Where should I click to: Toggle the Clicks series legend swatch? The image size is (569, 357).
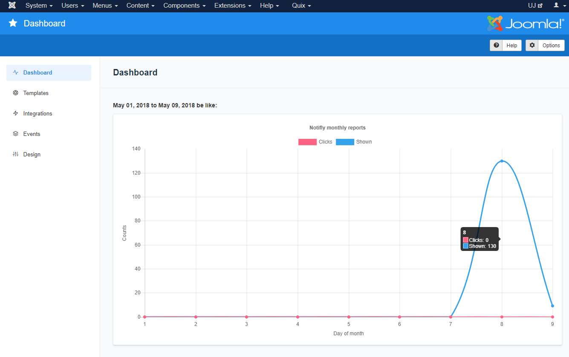pyautogui.click(x=307, y=142)
